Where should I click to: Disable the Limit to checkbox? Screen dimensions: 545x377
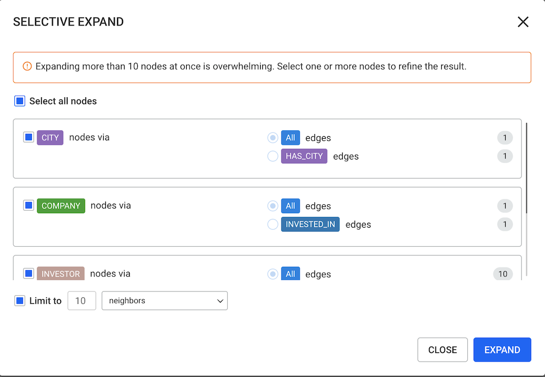pyautogui.click(x=20, y=300)
